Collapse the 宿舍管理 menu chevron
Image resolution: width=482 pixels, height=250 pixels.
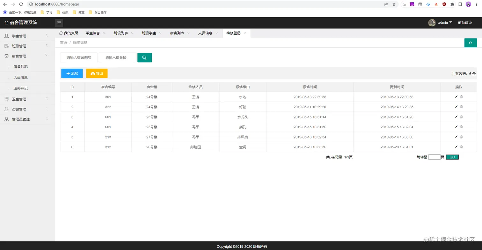[47, 56]
